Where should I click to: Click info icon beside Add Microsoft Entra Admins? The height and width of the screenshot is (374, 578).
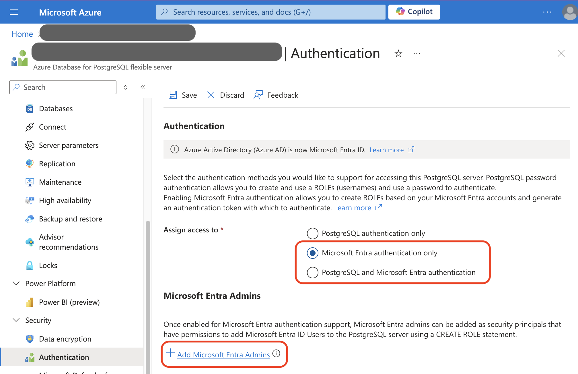click(x=276, y=353)
